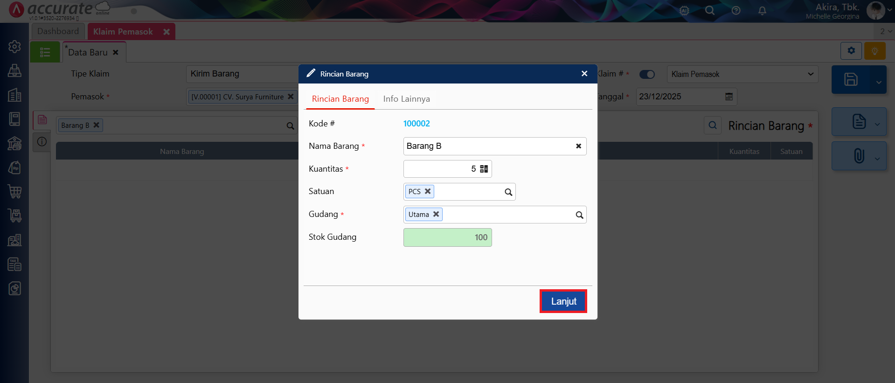This screenshot has height=383, width=895.
Task: Switch to the Info Lainnya tab
Action: tap(406, 99)
